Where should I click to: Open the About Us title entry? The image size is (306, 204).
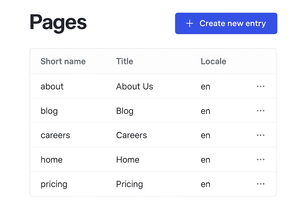click(135, 86)
